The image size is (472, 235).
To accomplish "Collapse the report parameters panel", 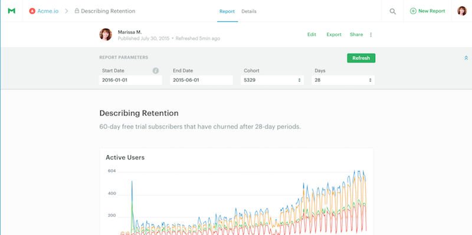I will pos(466,58).
